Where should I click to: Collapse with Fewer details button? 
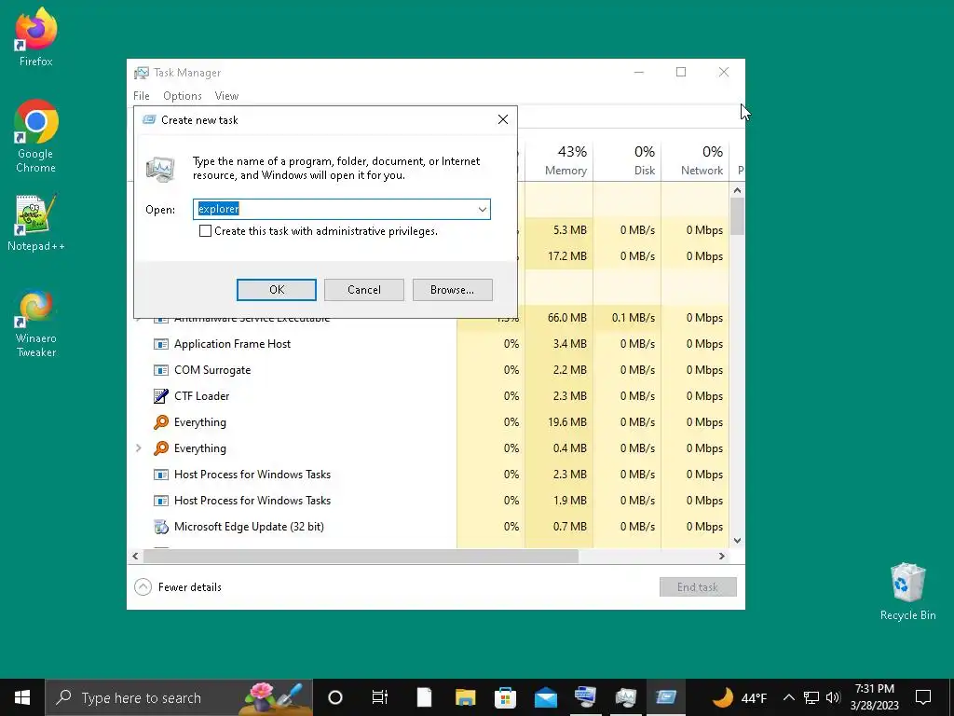click(x=178, y=587)
